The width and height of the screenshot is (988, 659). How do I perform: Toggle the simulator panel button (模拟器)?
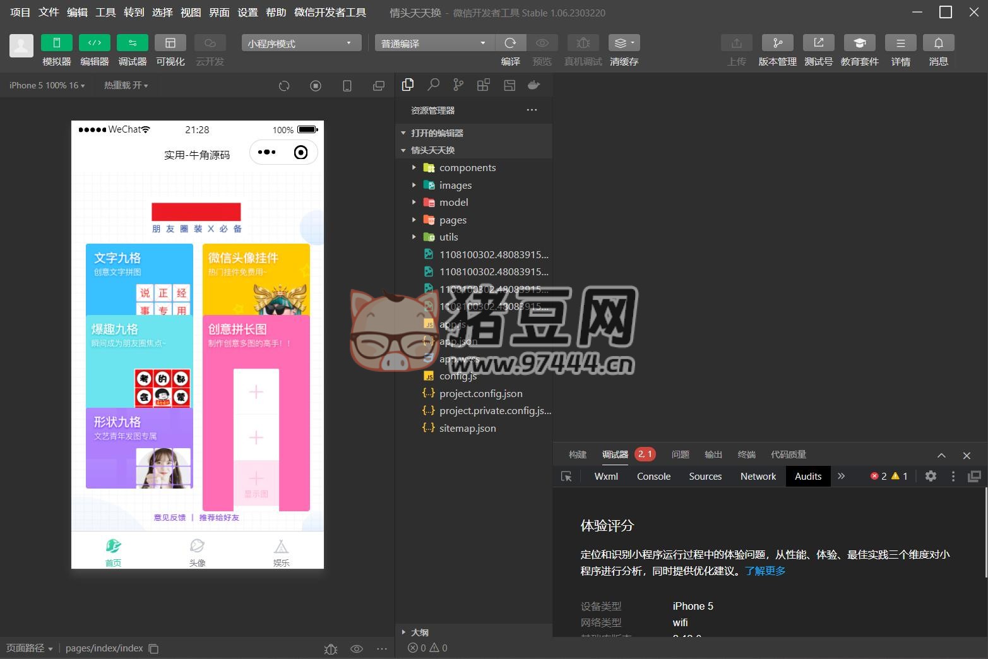tap(57, 42)
